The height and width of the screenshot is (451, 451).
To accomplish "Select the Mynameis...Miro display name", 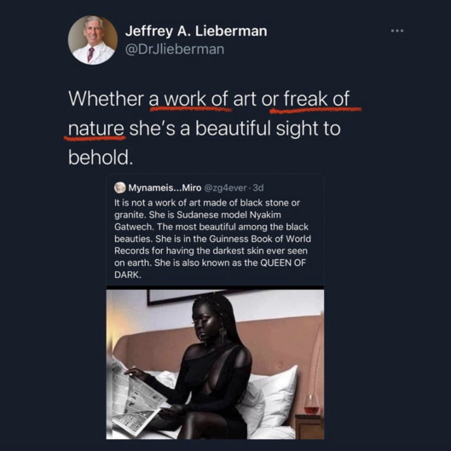I will 165,188.
